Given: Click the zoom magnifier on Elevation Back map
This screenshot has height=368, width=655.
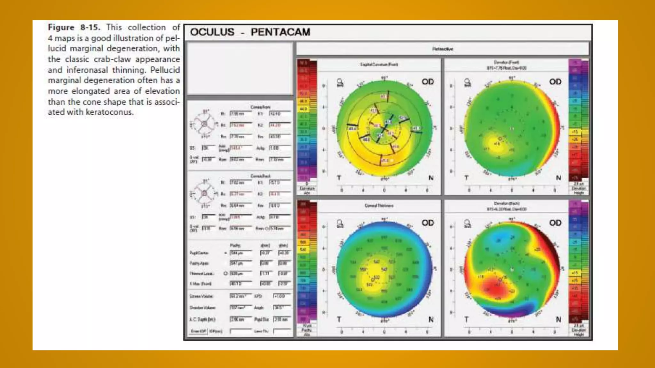Looking at the screenshot, I should pos(467,223).
